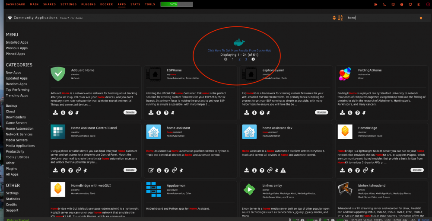
Task: Click the Appdaemon app thumbnail
Action: point(153,189)
